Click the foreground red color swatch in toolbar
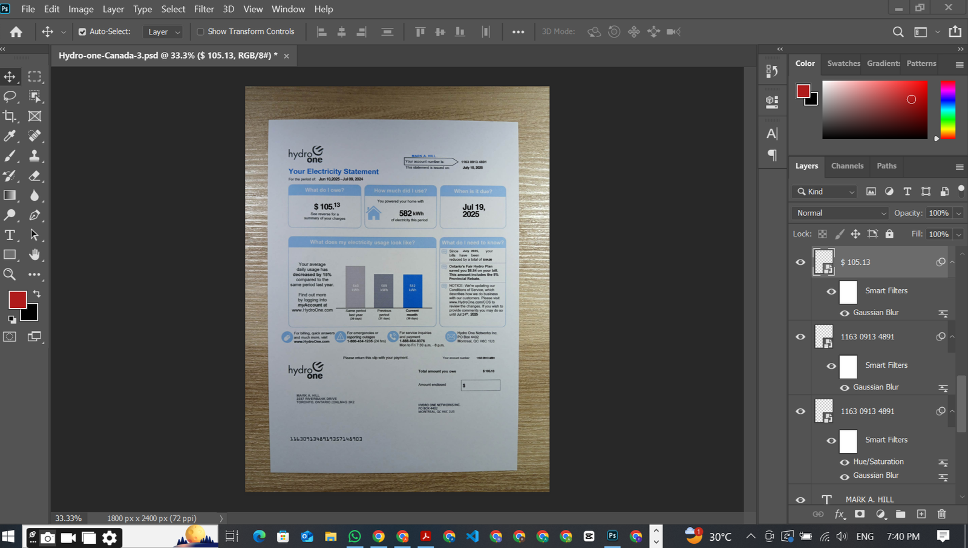This screenshot has width=968, height=548. 17,299
